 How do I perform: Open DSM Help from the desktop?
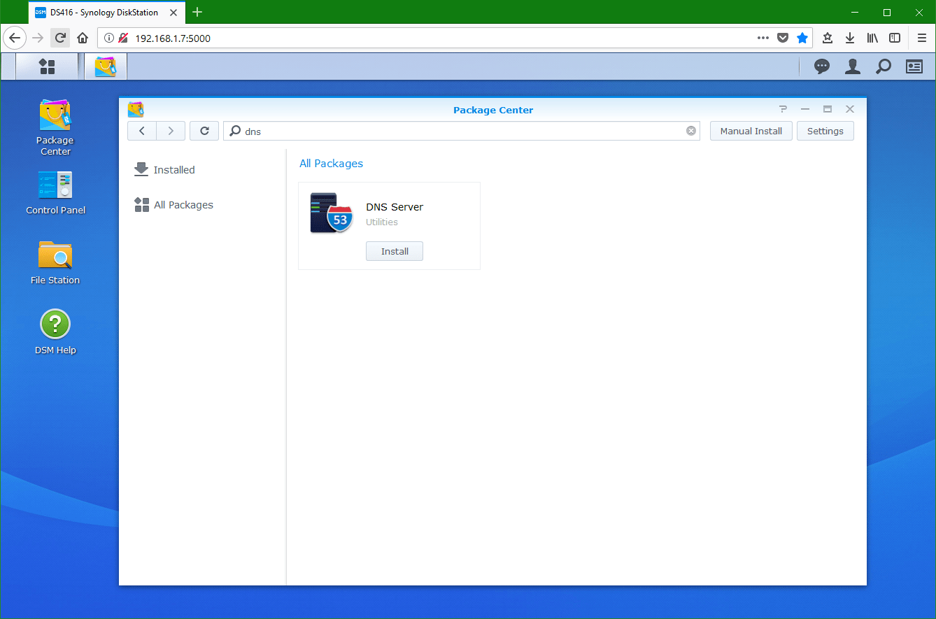55,322
